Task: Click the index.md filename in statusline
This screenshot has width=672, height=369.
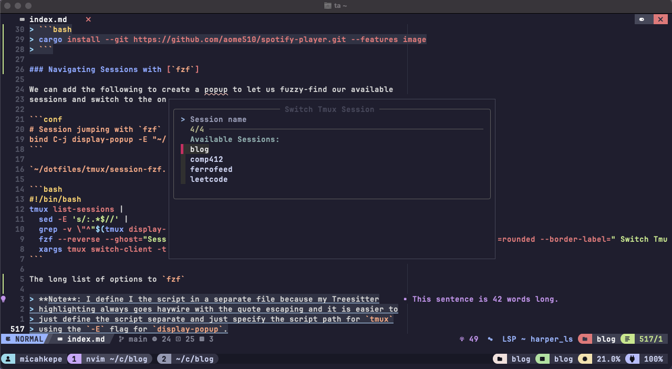Action: [x=86, y=339]
